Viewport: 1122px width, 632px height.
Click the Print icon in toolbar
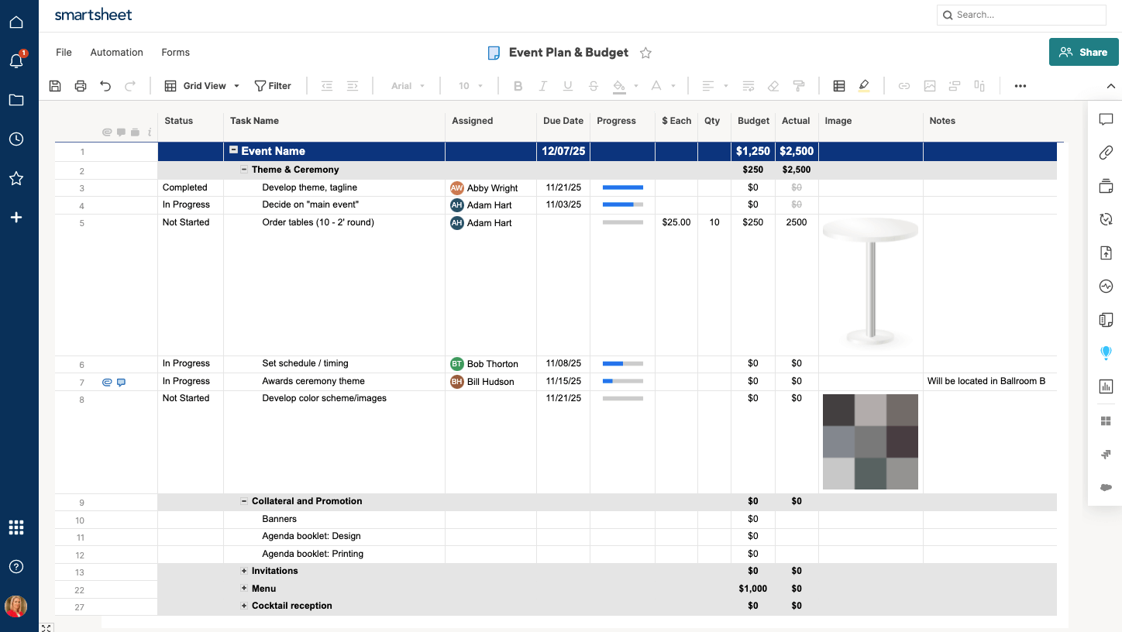(x=81, y=86)
